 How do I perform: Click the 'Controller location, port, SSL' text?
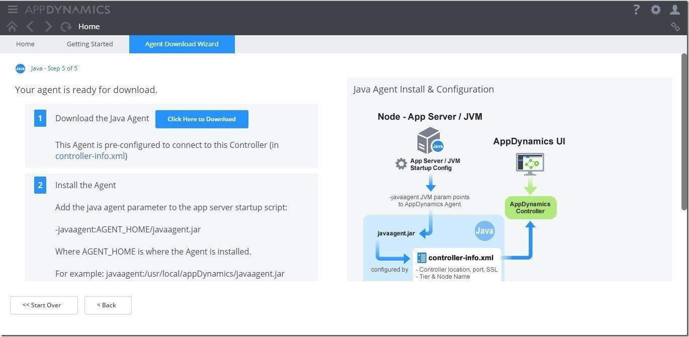tap(457, 270)
